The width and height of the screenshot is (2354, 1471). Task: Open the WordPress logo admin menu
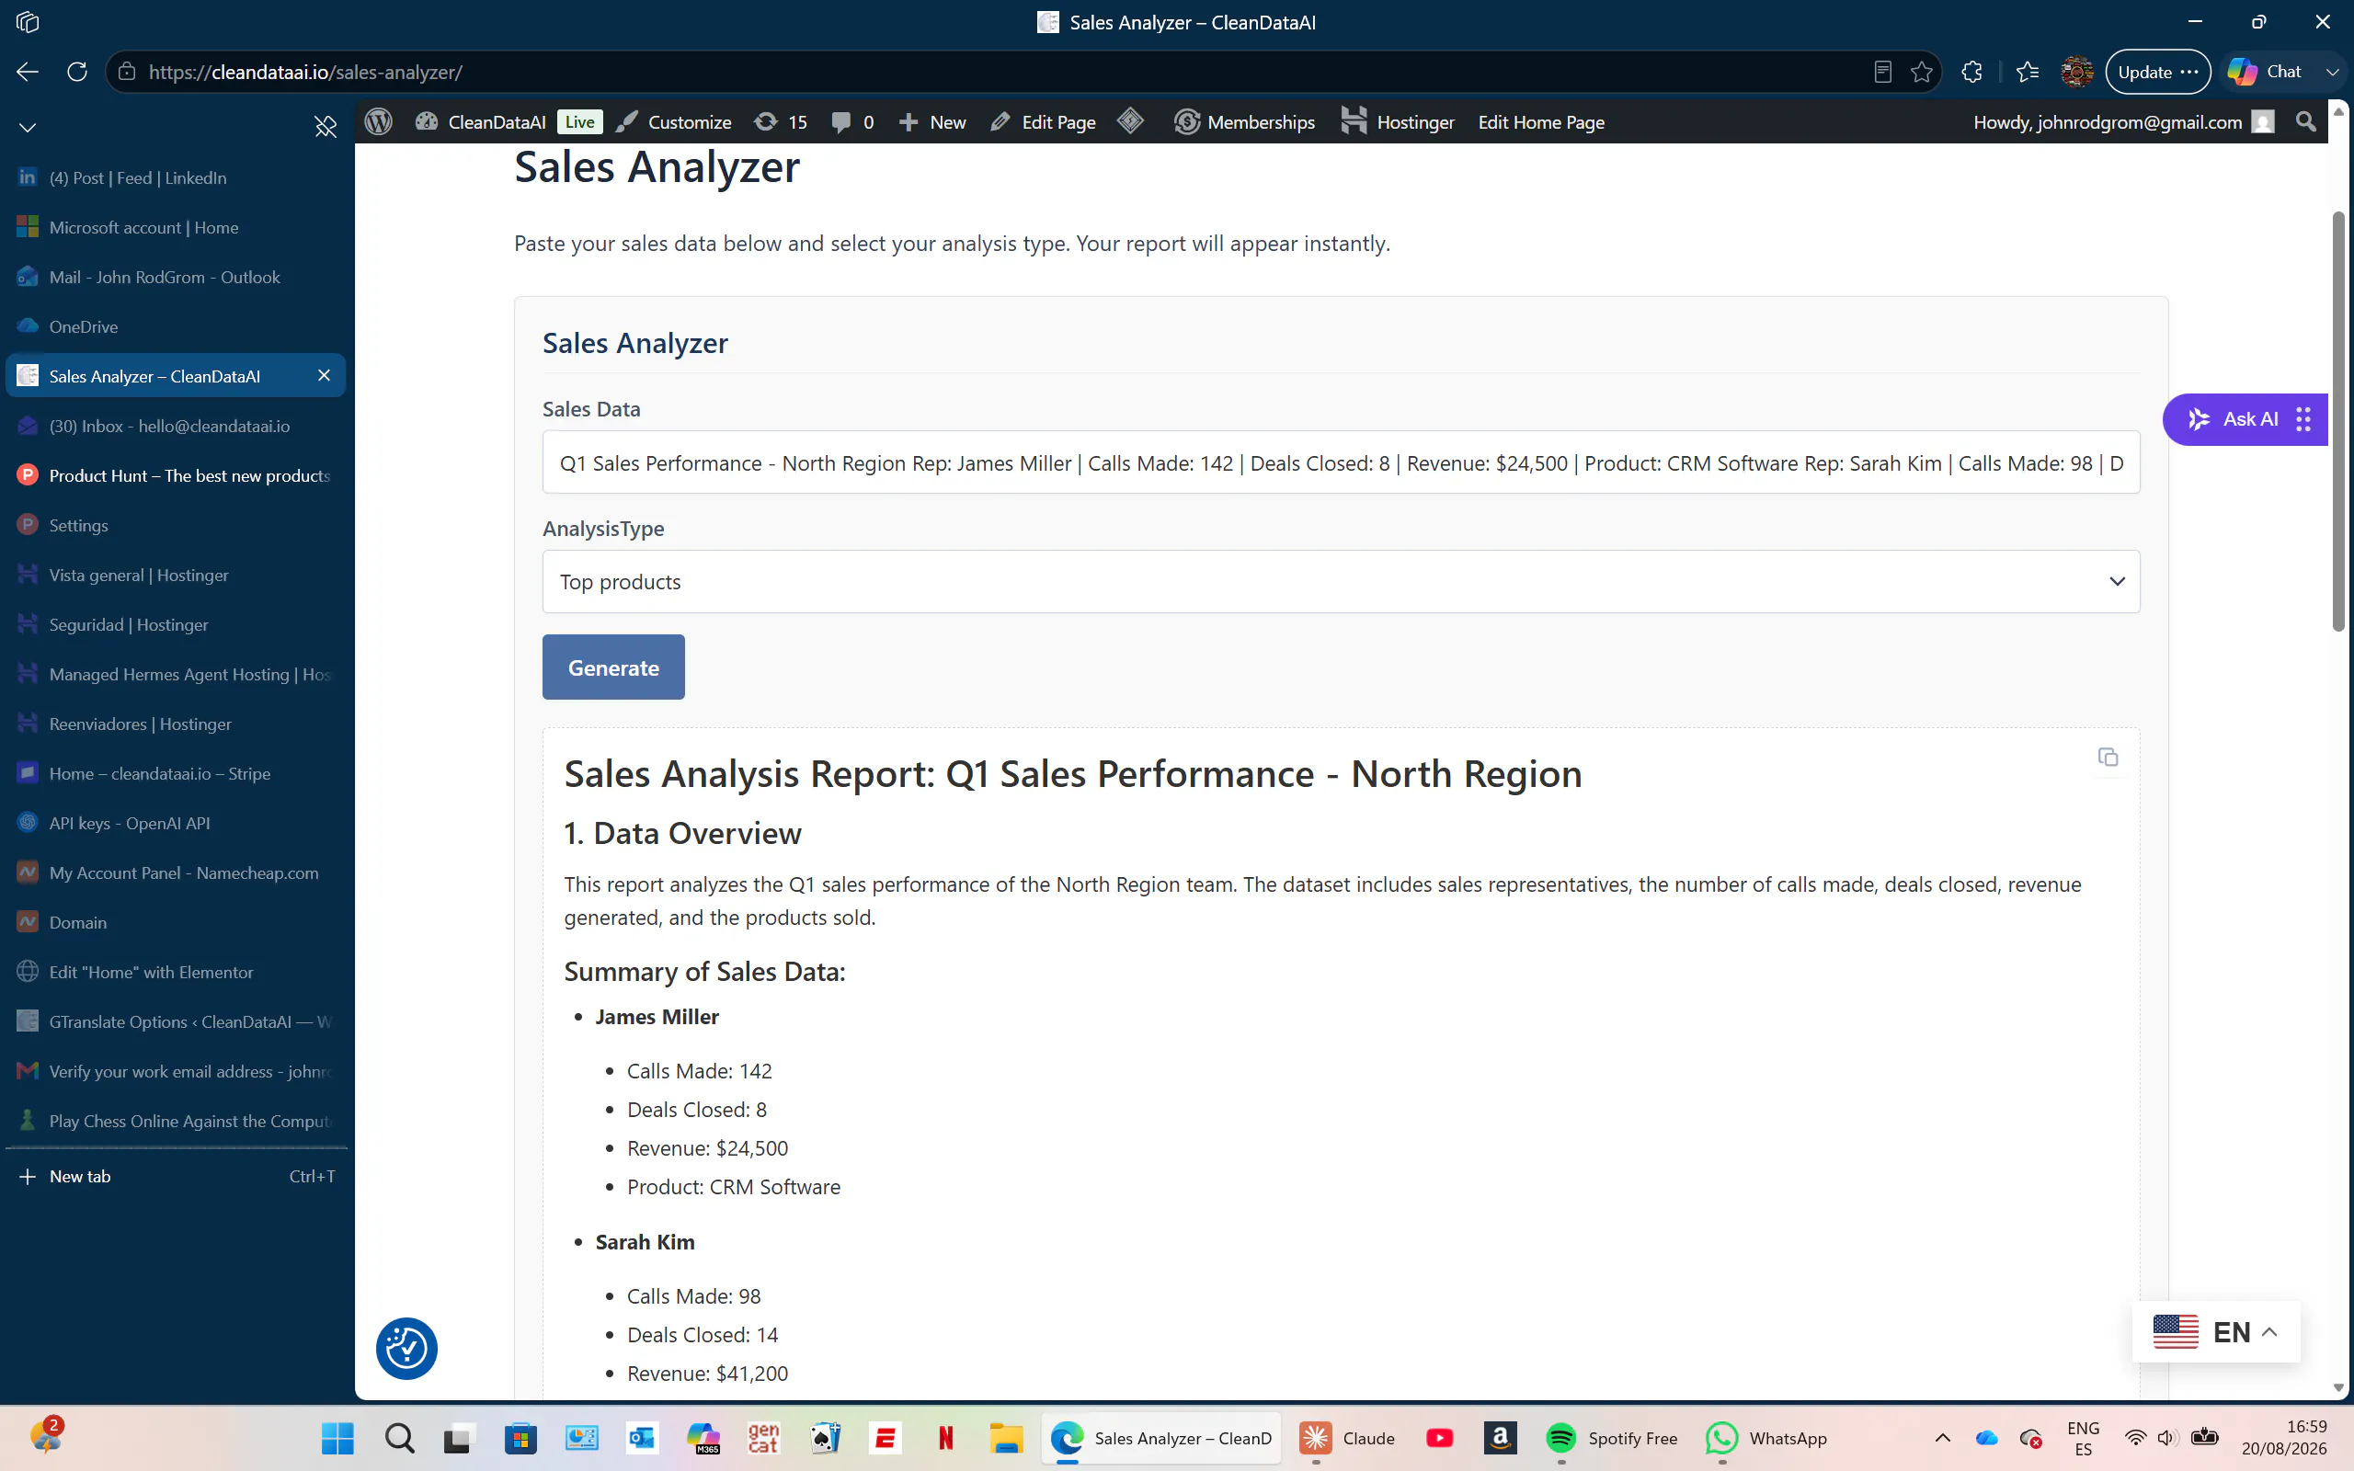click(x=379, y=121)
